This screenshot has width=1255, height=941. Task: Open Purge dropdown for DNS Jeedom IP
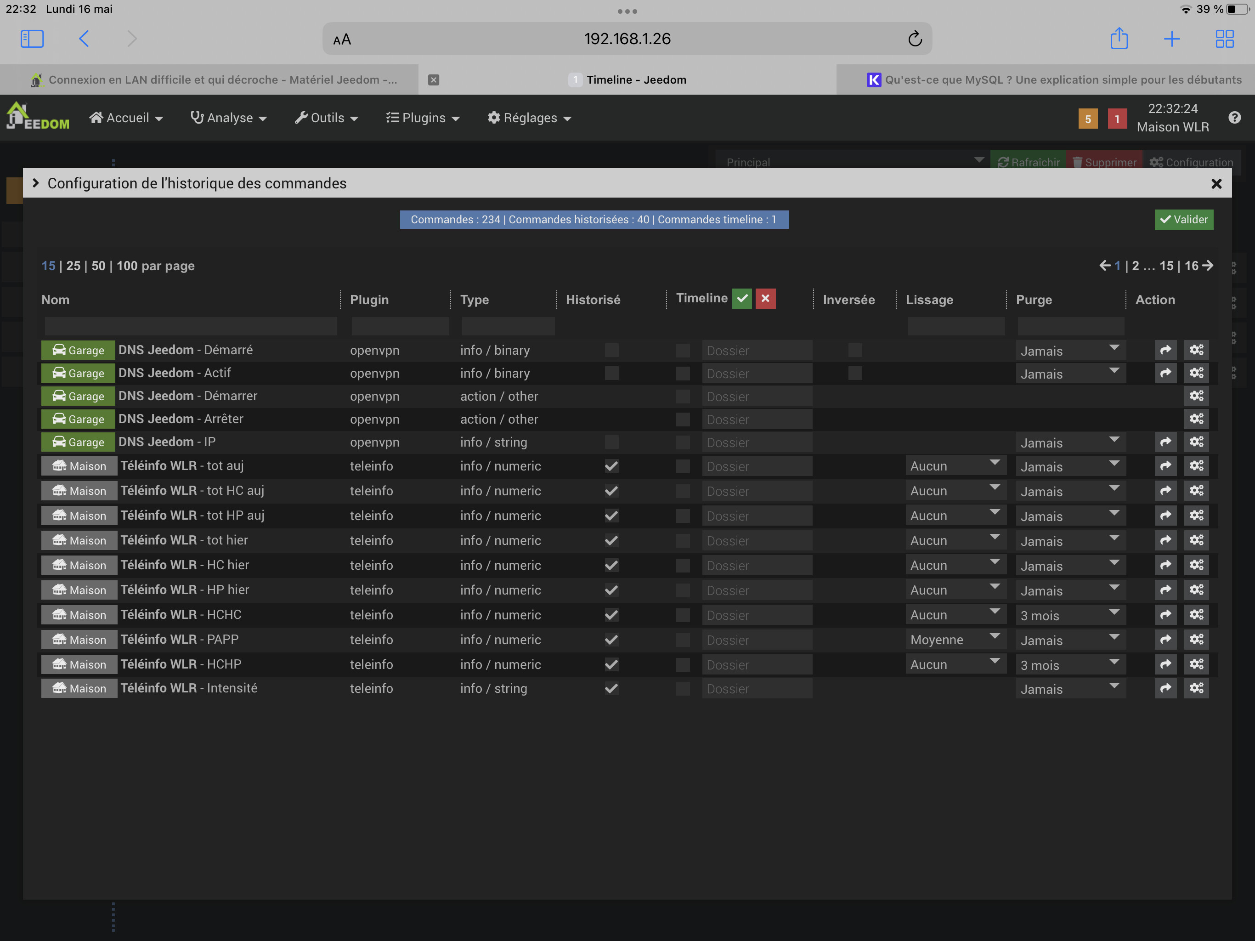pyautogui.click(x=1069, y=442)
